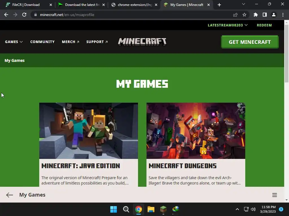Image resolution: width=289 pixels, height=216 pixels.
Task: Open the Internet Download Manager taskbar icon
Action: (176, 209)
